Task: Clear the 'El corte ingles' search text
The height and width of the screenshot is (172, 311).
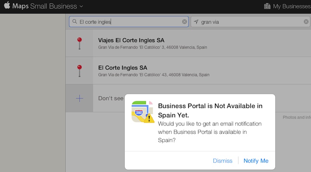Action: pos(184,22)
